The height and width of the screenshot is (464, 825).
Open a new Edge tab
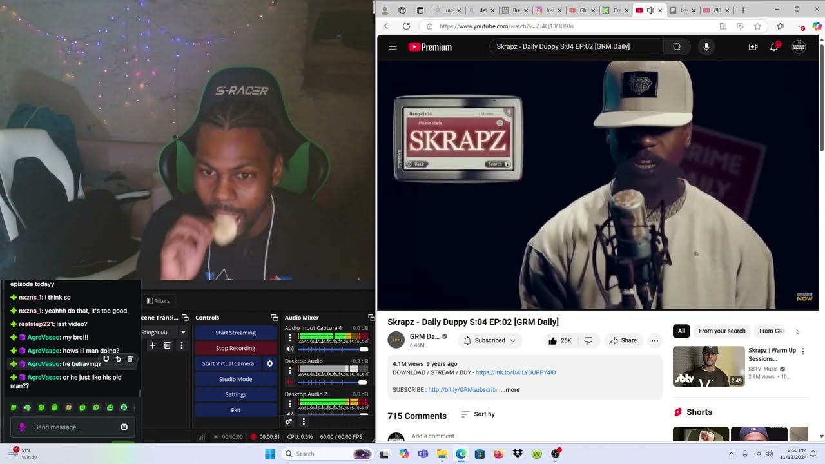pos(742,10)
